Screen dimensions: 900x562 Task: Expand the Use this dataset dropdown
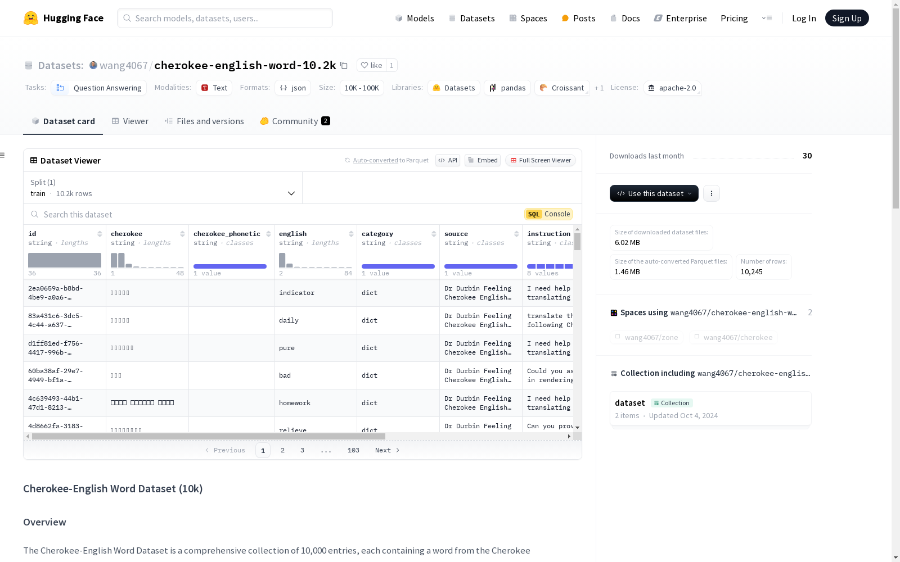point(654,193)
